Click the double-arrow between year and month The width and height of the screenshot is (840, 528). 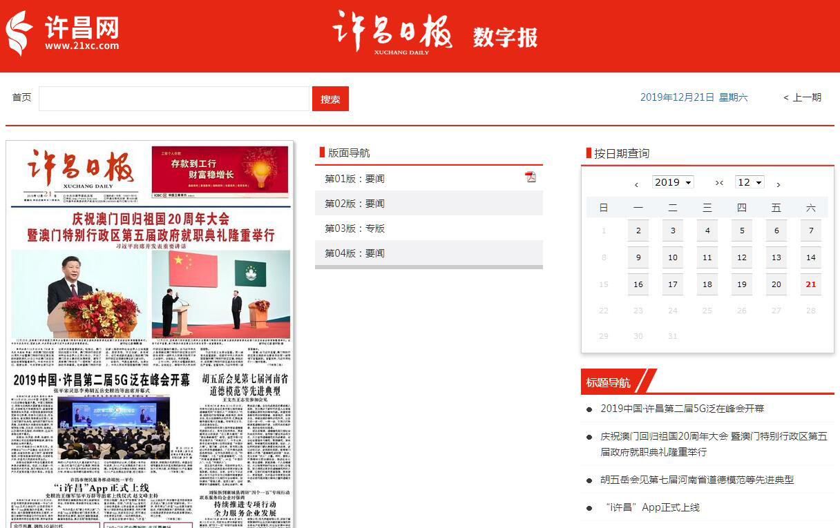(x=719, y=183)
